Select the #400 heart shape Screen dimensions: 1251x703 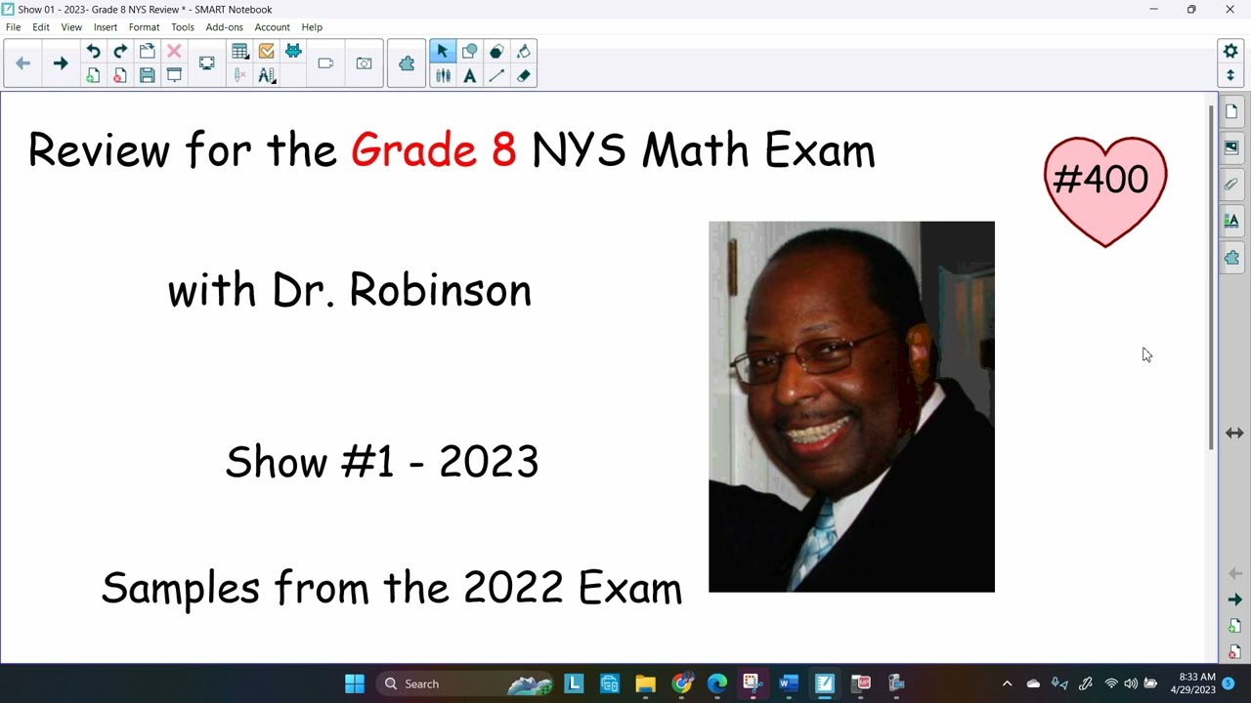[x=1105, y=191]
